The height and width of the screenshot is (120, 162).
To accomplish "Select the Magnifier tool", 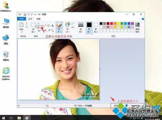I will pyautogui.click(x=52, y=31).
